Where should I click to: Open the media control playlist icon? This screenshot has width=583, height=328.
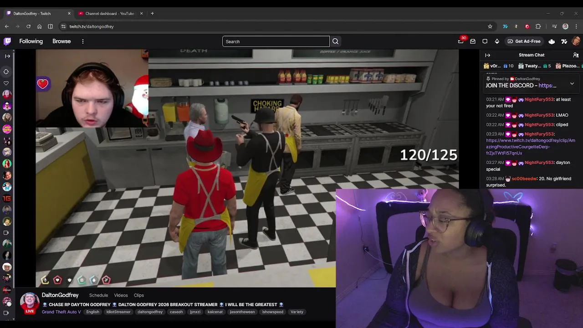click(554, 26)
